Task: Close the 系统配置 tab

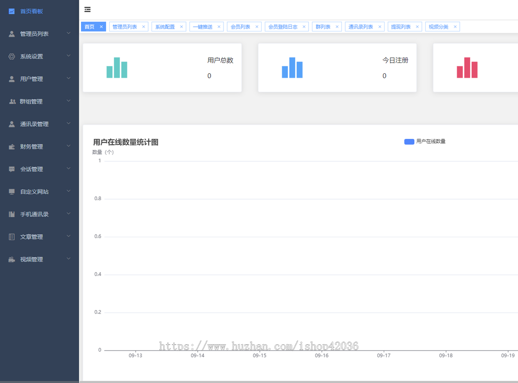Action: tap(181, 27)
